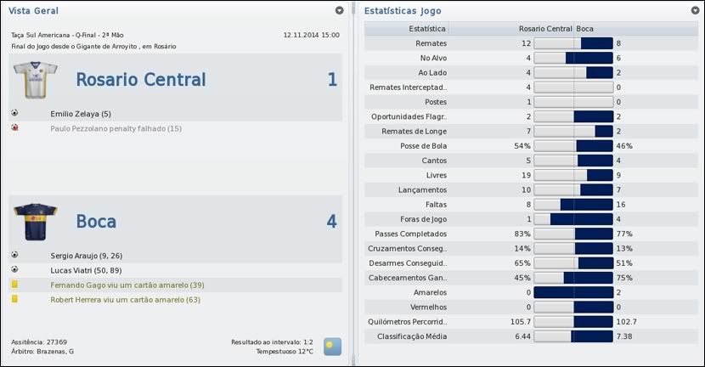
Task: Open the Vista Geral panel dropdown arrow
Action: [x=340, y=11]
